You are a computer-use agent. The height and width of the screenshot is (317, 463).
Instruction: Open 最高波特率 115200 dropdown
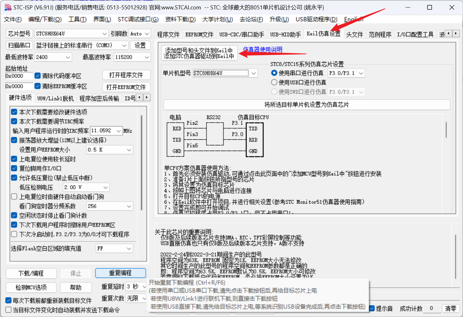point(132,57)
